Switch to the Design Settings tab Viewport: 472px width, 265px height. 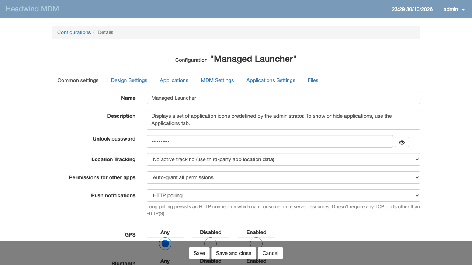pyautogui.click(x=129, y=80)
